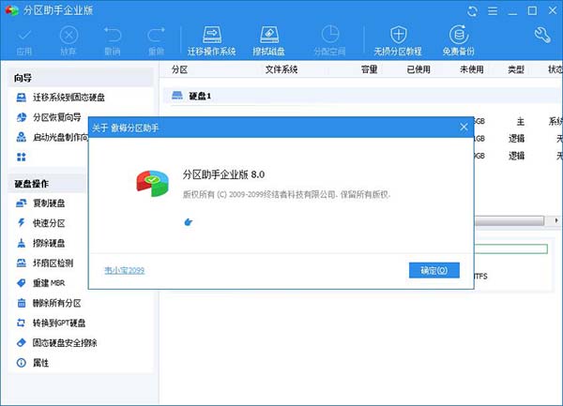Click the refresh icon in title bar
Viewport: 563px width, 406px height.
(473, 11)
